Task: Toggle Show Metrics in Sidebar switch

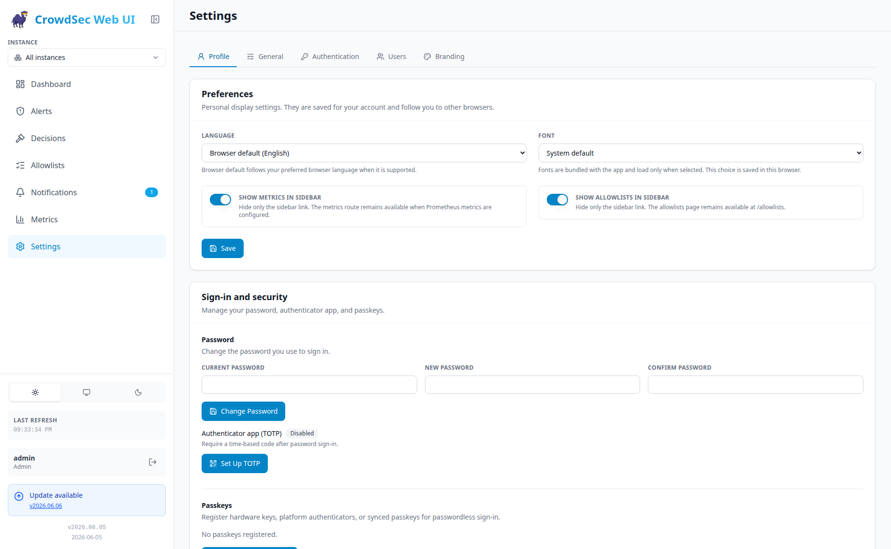Action: pos(220,200)
